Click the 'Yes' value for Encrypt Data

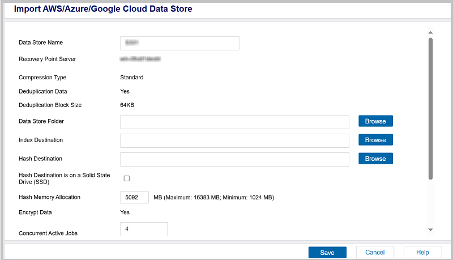(x=125, y=212)
